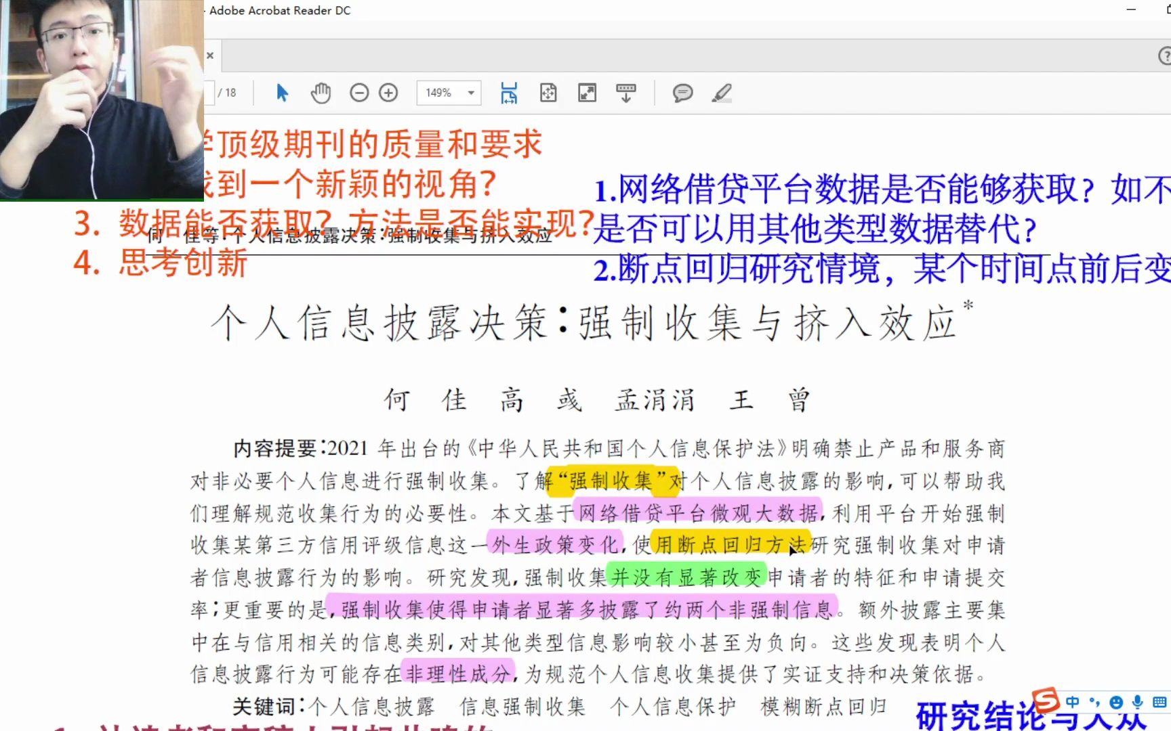
Task: Close the current PDF document tab
Action: tap(210, 56)
